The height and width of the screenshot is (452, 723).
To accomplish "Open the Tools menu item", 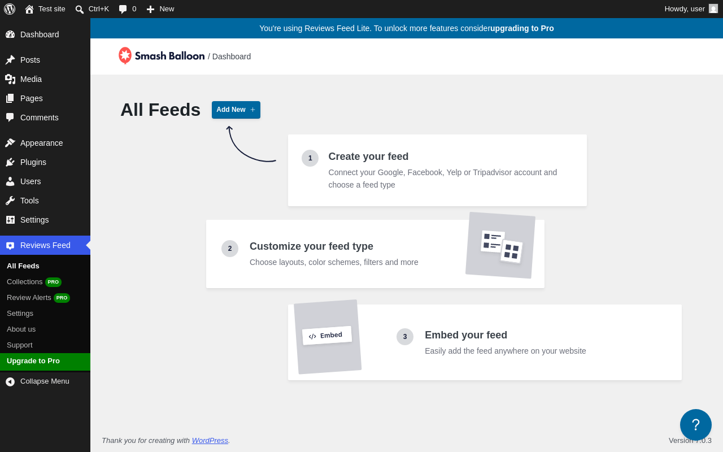I will coord(45,201).
